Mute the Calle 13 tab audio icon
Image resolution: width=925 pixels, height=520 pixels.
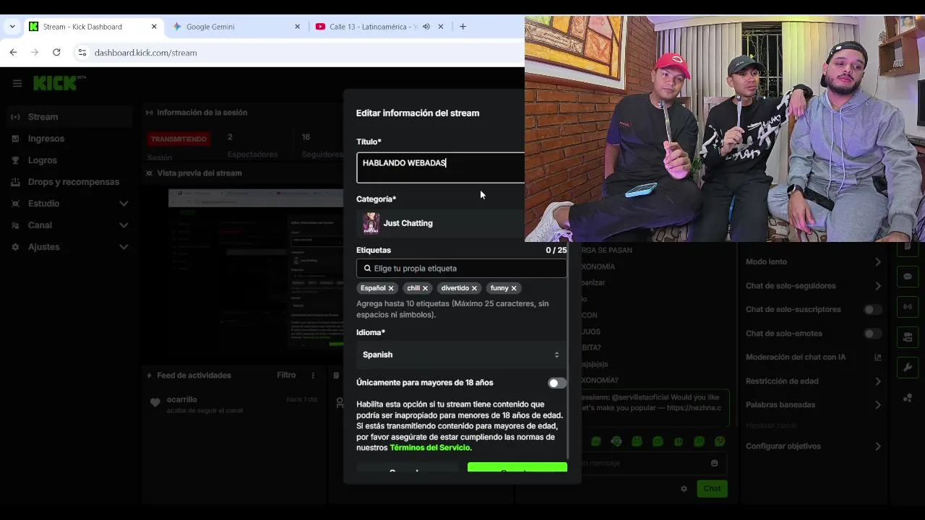[x=426, y=27]
